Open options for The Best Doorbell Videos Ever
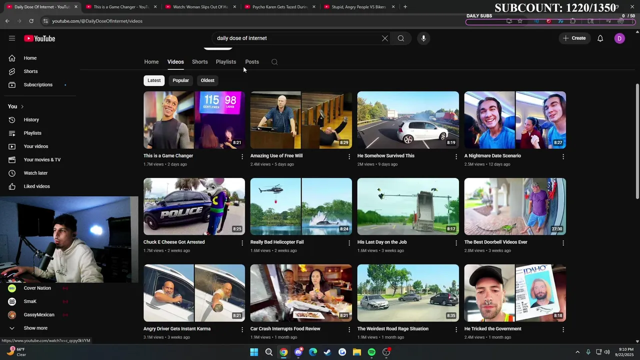 pyautogui.click(x=563, y=243)
